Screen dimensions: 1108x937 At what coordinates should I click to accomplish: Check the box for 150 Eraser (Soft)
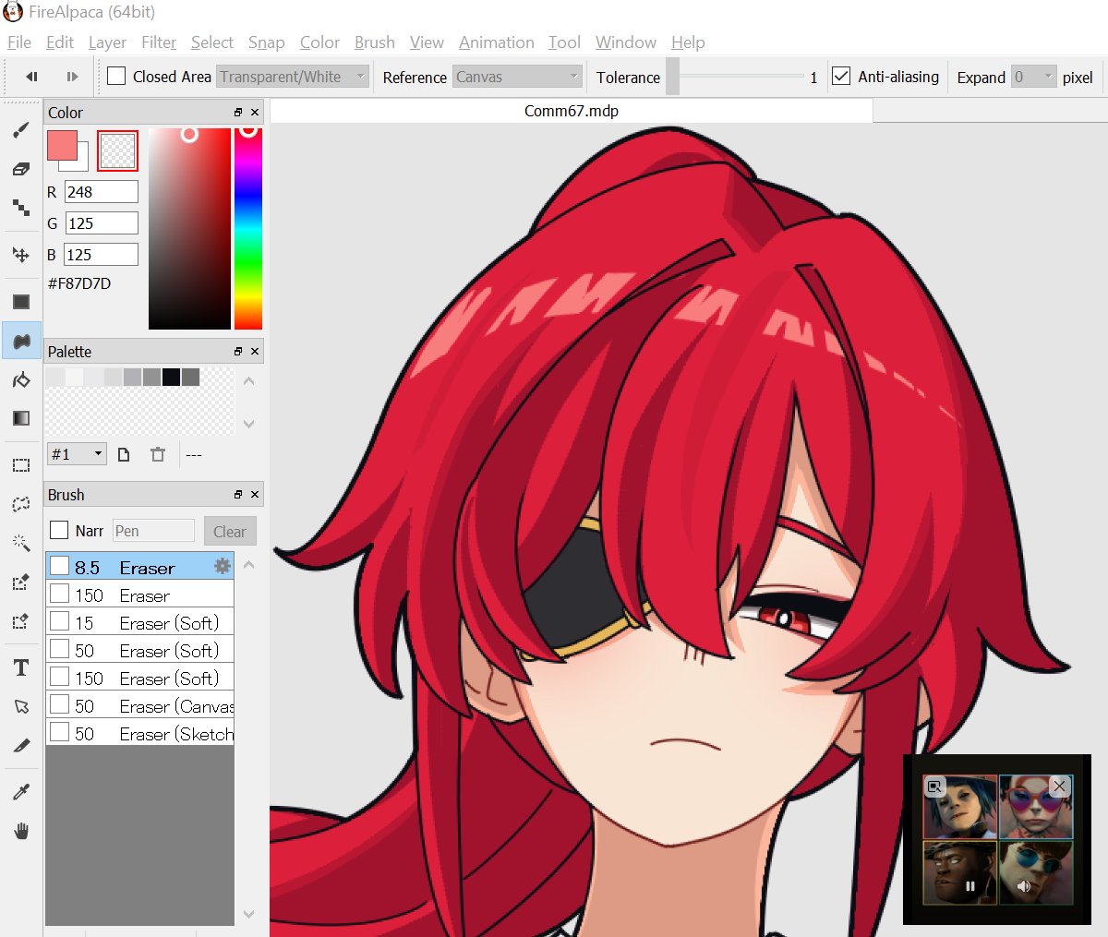[60, 676]
